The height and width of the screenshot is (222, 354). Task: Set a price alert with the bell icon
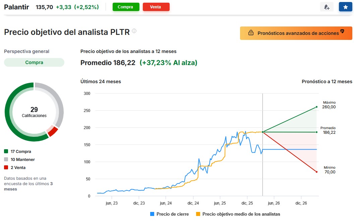[x=327, y=7]
